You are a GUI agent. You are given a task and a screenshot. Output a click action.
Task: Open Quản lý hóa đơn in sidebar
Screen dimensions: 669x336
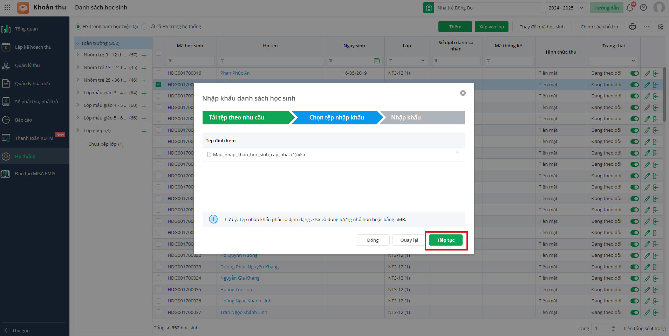[35, 83]
